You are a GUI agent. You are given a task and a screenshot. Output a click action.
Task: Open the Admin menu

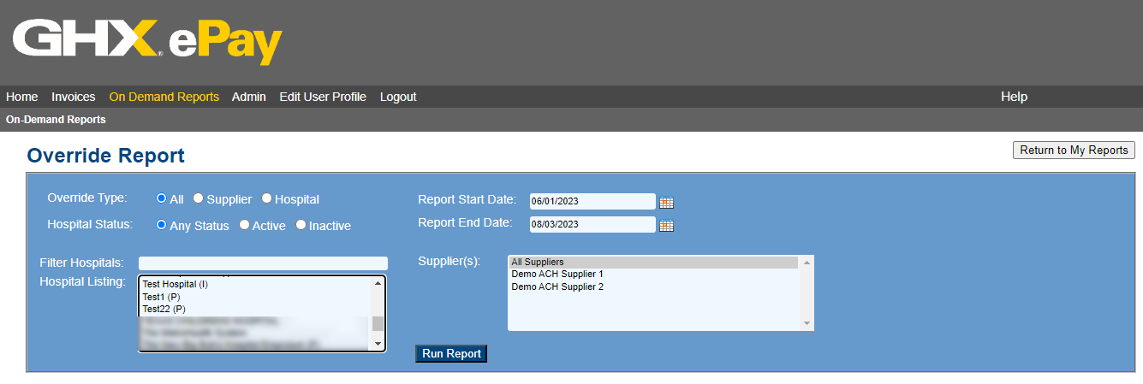point(248,97)
